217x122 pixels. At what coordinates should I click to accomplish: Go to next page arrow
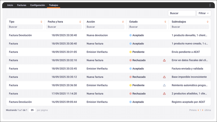click(203, 110)
